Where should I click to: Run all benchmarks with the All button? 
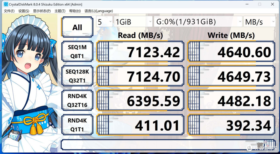77,27
